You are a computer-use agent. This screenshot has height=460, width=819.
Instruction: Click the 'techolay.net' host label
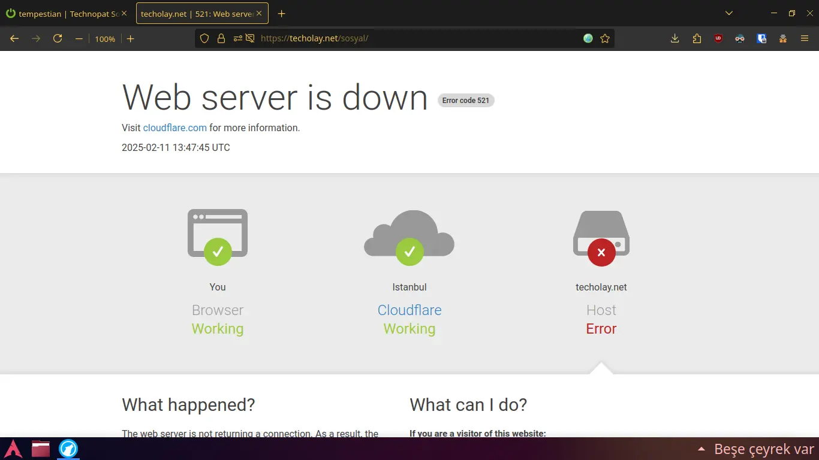[601, 287]
